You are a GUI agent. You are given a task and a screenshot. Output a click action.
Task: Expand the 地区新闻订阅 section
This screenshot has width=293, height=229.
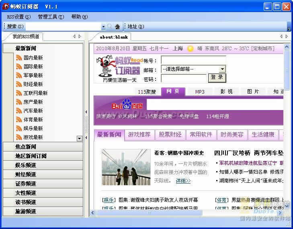pyautogui.click(x=43, y=156)
